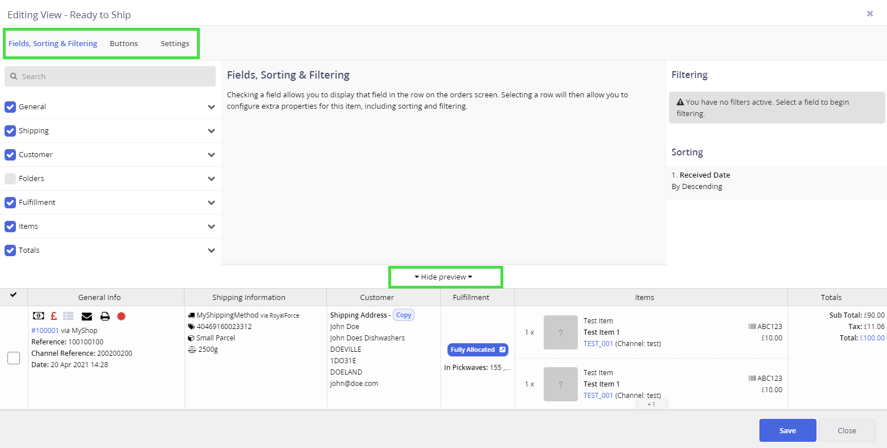Click the red pound sign icon
Screen dimensions: 887x448
pyautogui.click(x=54, y=316)
